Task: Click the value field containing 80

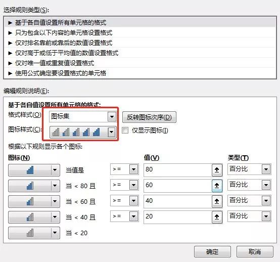Action: pyautogui.click(x=178, y=170)
